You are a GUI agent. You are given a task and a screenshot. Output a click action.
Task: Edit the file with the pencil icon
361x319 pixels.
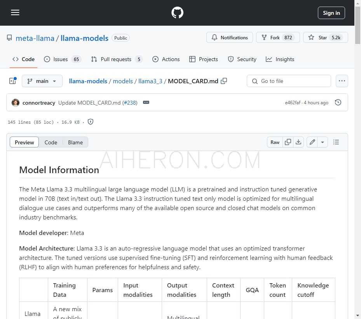(x=312, y=142)
